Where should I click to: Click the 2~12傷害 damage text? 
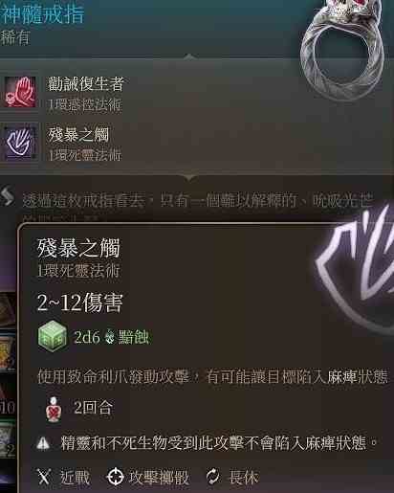click(x=79, y=303)
